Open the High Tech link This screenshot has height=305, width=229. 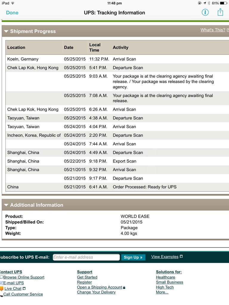[x=165, y=287]
